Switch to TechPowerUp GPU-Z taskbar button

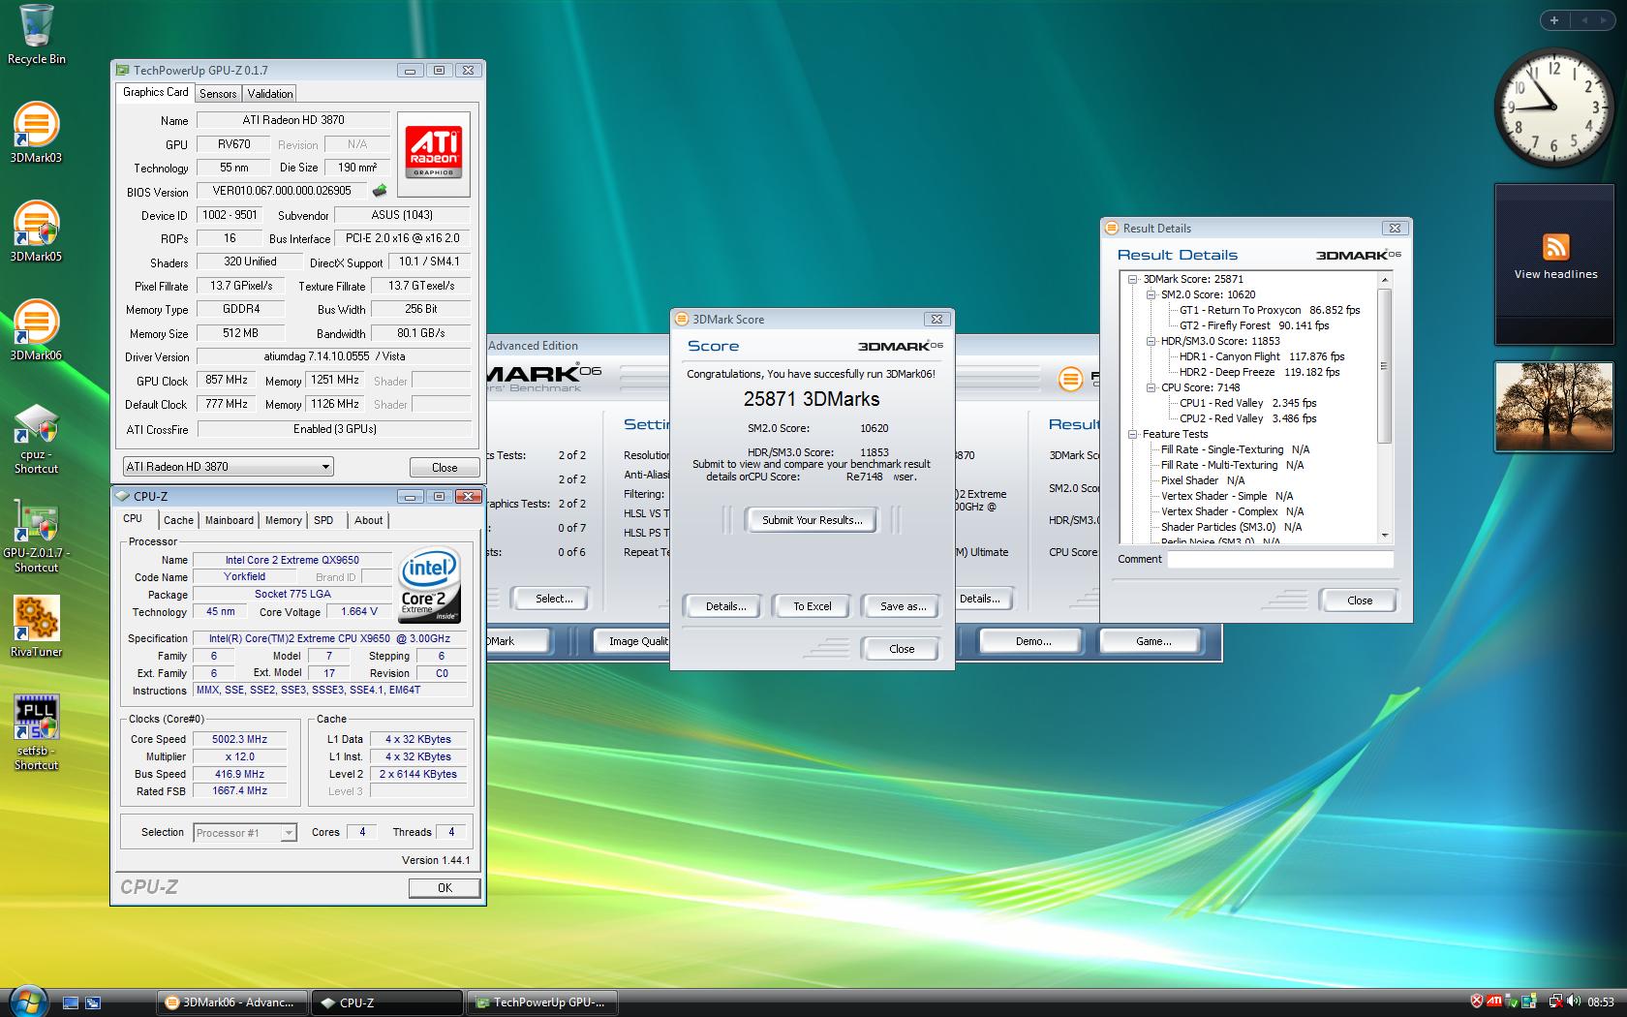coord(541,1002)
